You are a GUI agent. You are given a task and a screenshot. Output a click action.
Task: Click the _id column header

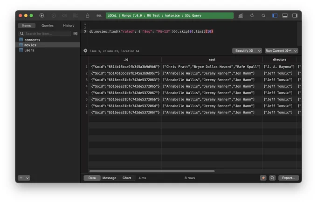(125, 60)
